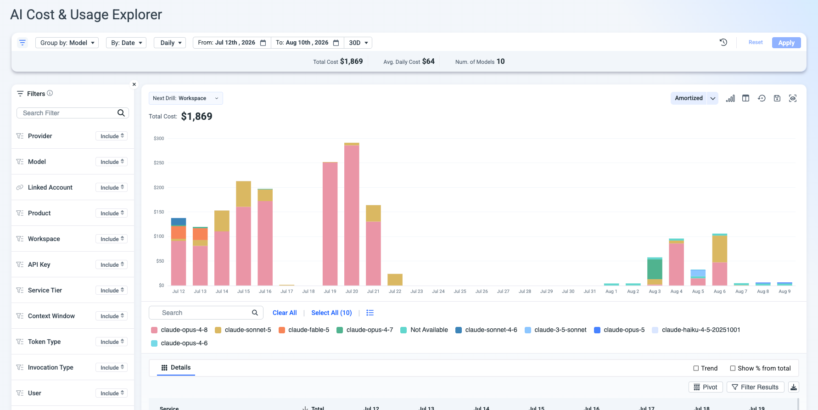Screen dimensions: 818x410
Task: Open the Pivot view
Action: pos(706,387)
